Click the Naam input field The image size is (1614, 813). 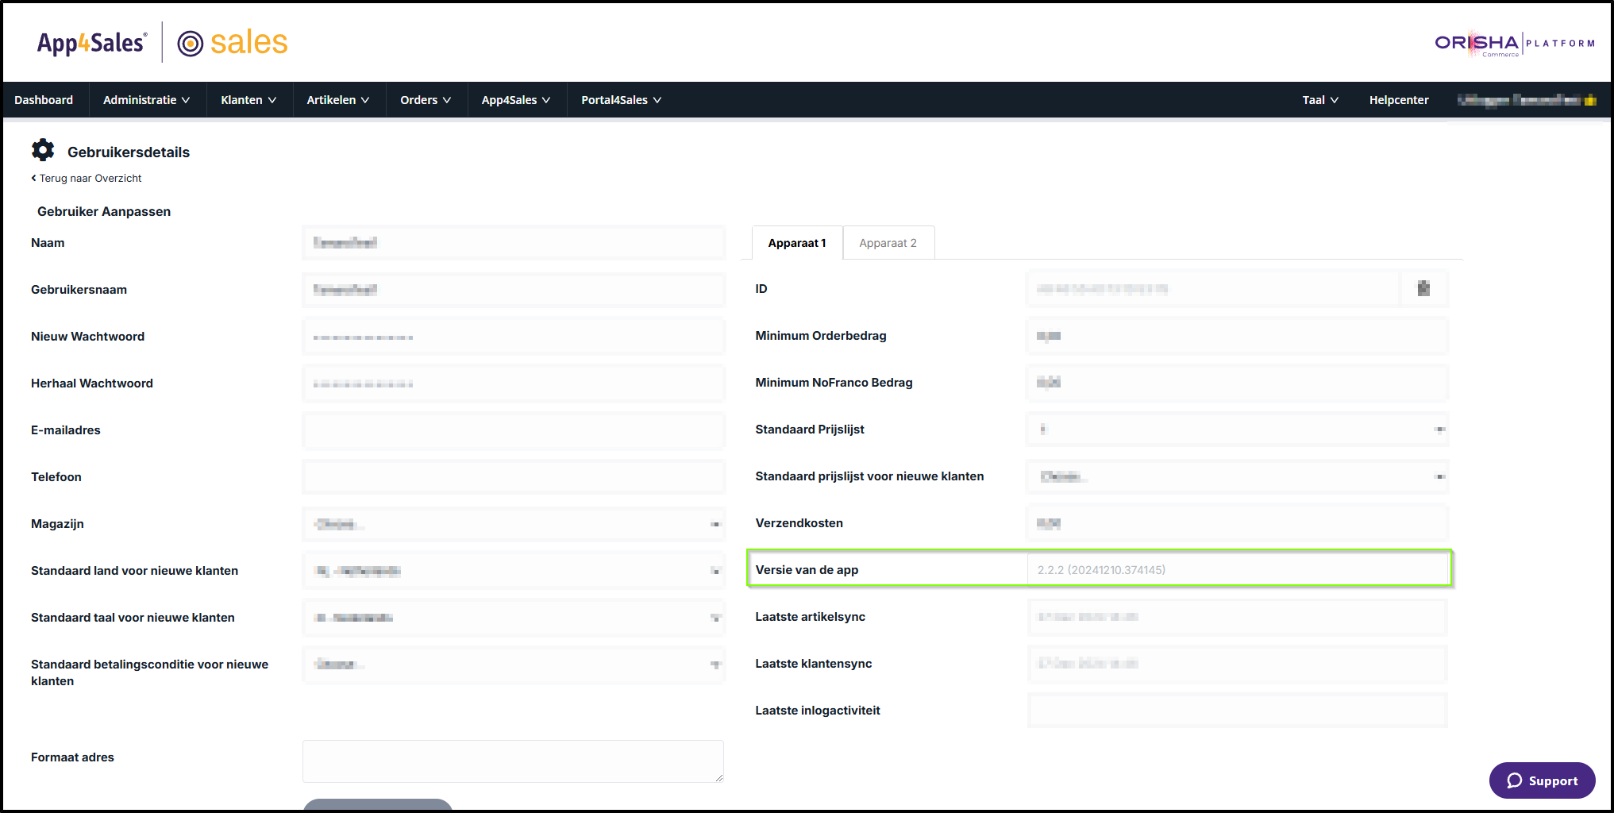point(514,243)
